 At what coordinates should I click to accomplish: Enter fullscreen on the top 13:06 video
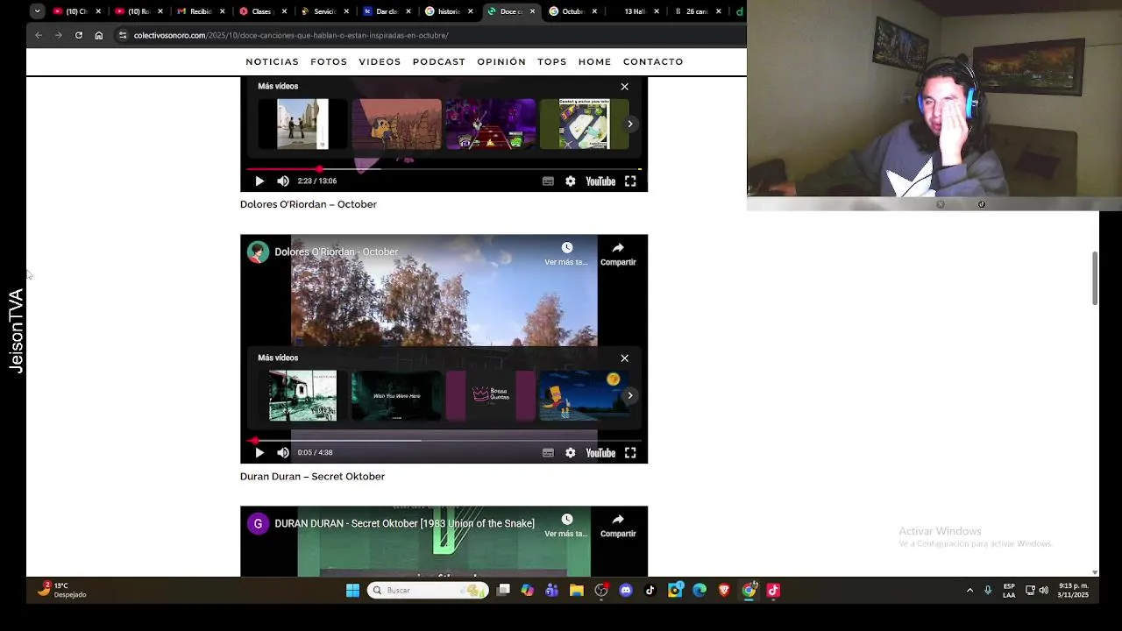click(x=630, y=181)
